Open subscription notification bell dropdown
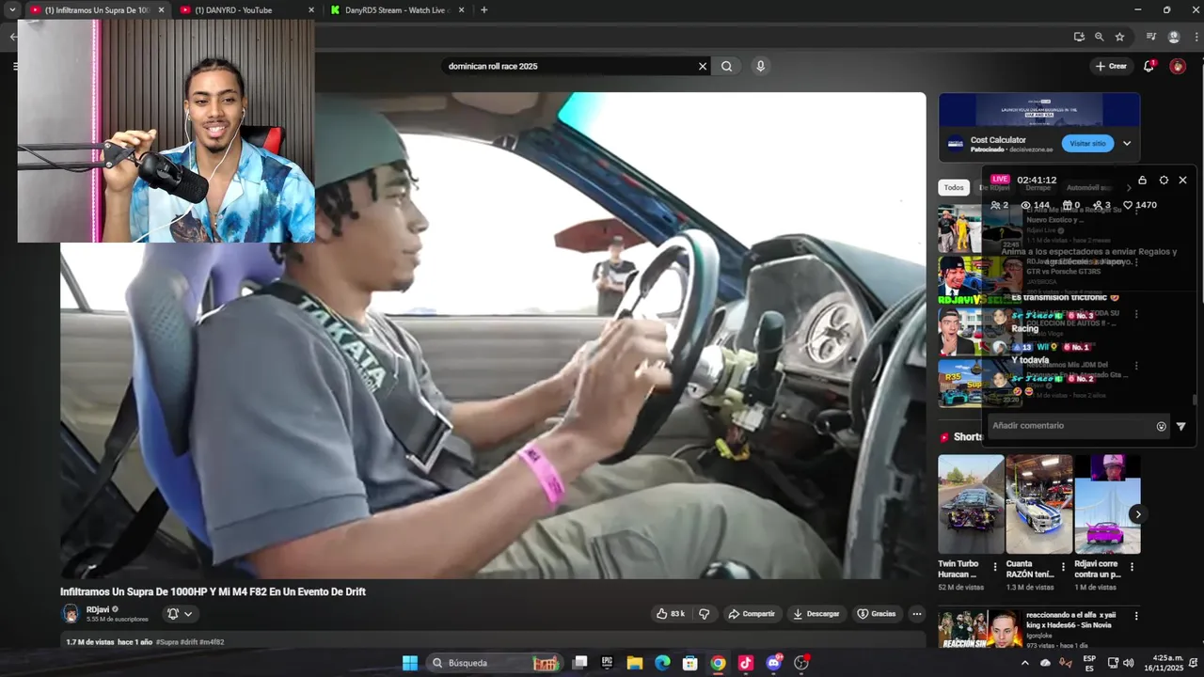 click(180, 614)
